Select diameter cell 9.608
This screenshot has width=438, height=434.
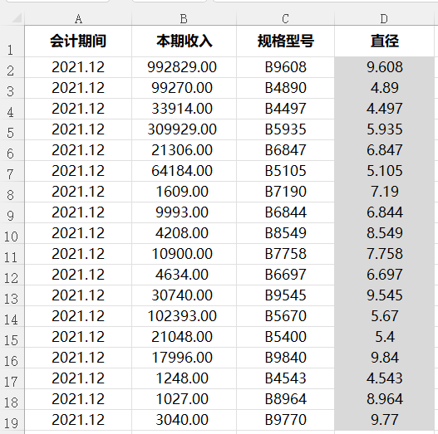384,67
